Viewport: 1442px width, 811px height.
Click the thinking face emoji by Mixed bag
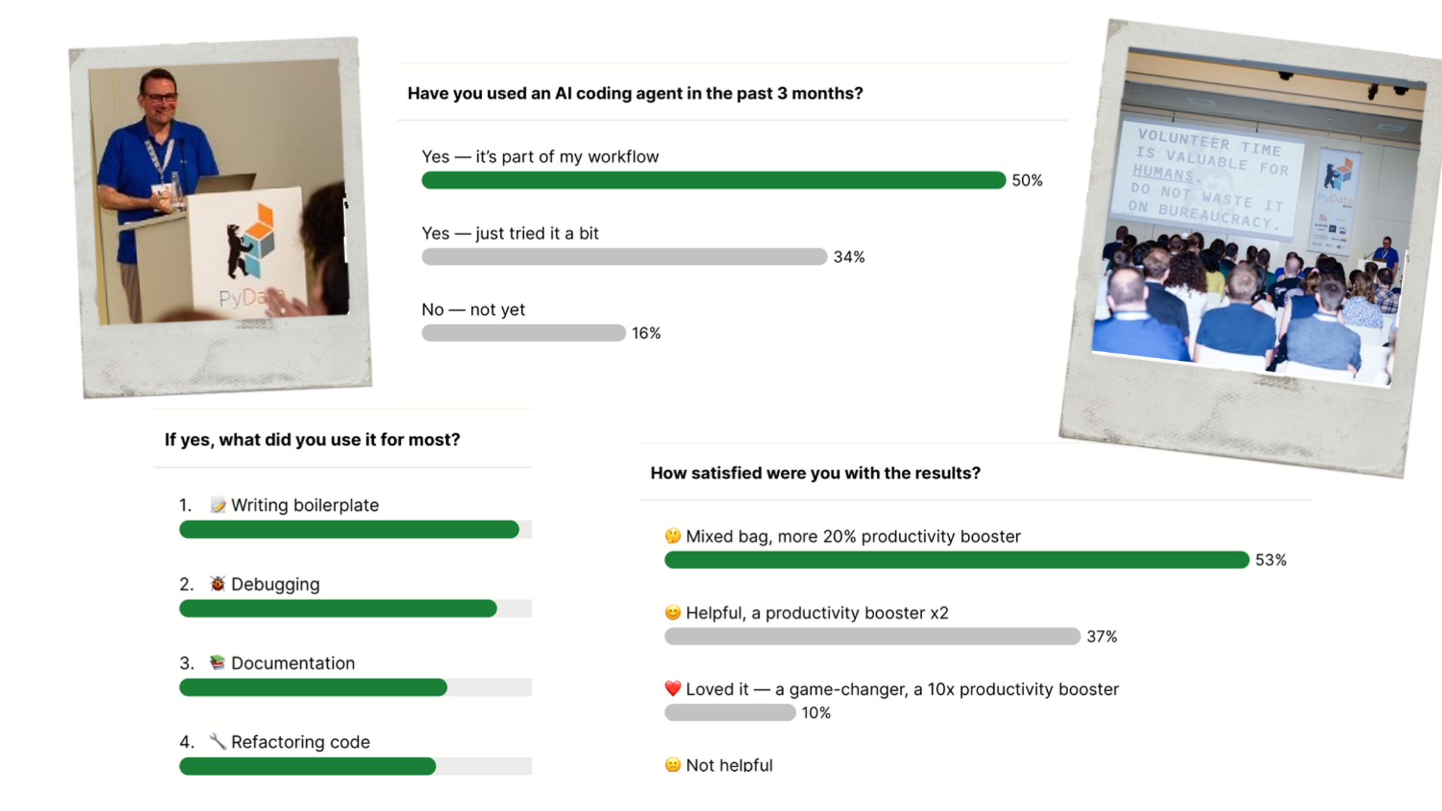[673, 536]
